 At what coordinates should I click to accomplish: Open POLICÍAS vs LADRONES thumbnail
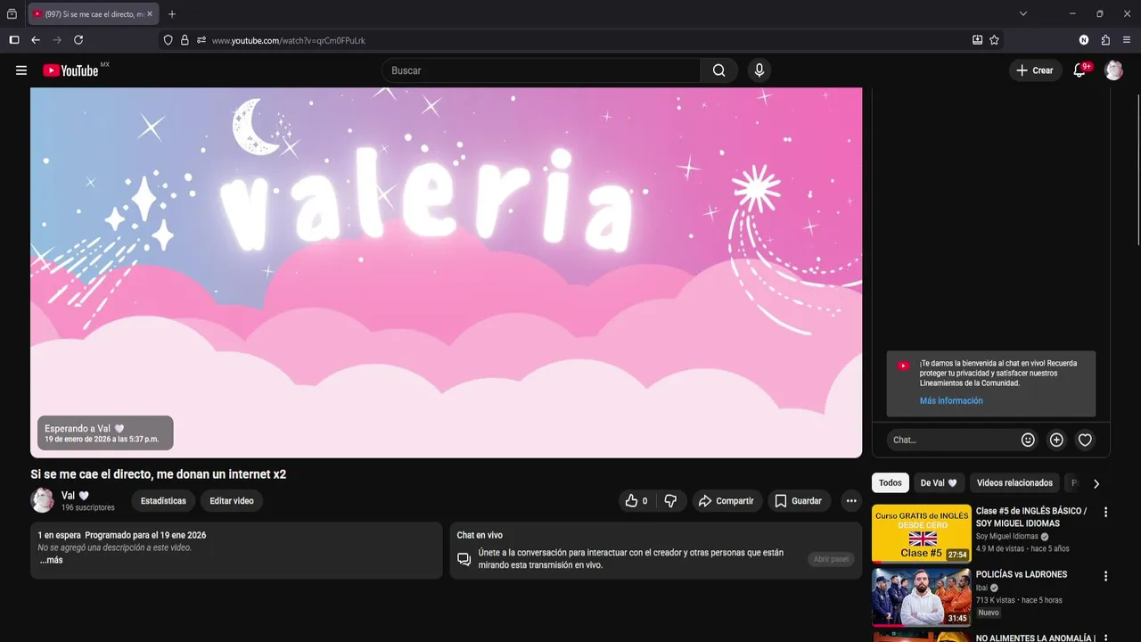[922, 597]
